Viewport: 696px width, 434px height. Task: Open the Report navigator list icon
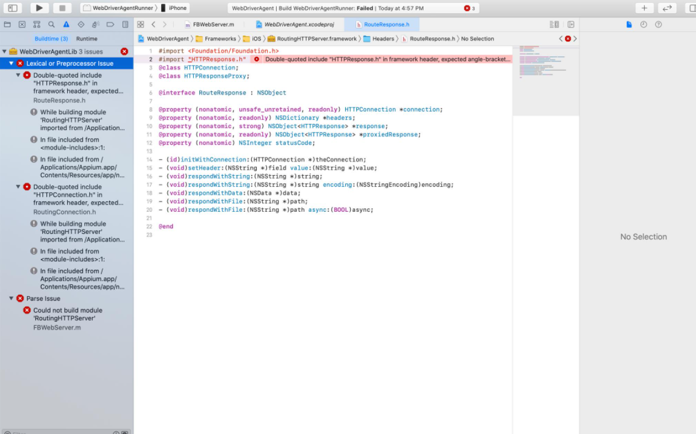click(125, 24)
